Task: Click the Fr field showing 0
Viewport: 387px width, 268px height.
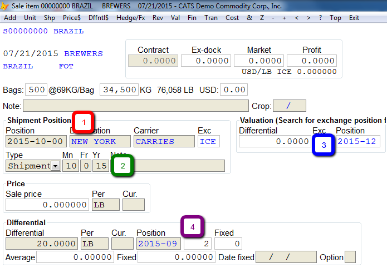Action: click(86, 166)
